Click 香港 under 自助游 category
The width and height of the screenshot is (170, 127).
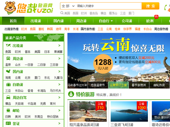coord(30,91)
